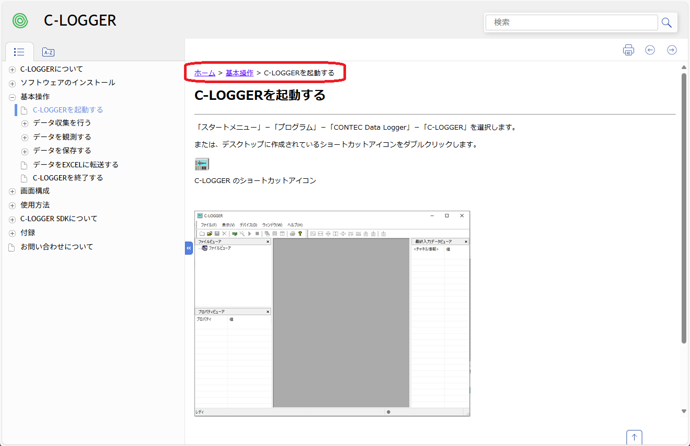
Task: Switch to the A-Z index tab
Action: pyautogui.click(x=48, y=52)
